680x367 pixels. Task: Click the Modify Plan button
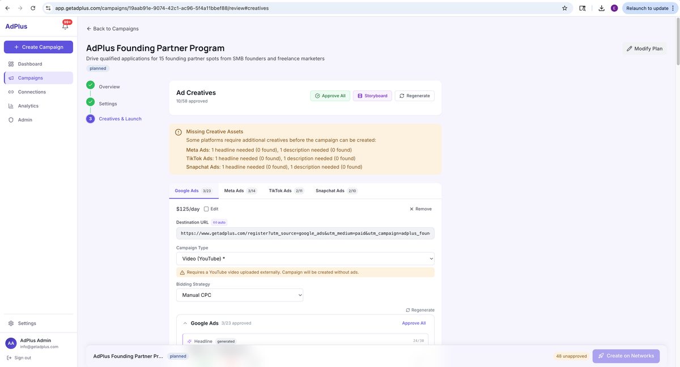coord(644,49)
